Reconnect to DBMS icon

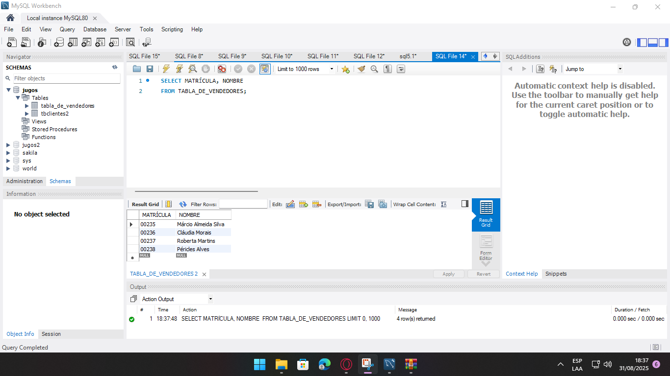pos(147,43)
